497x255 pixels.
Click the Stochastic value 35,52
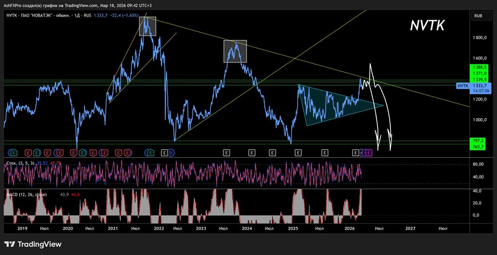click(42, 163)
